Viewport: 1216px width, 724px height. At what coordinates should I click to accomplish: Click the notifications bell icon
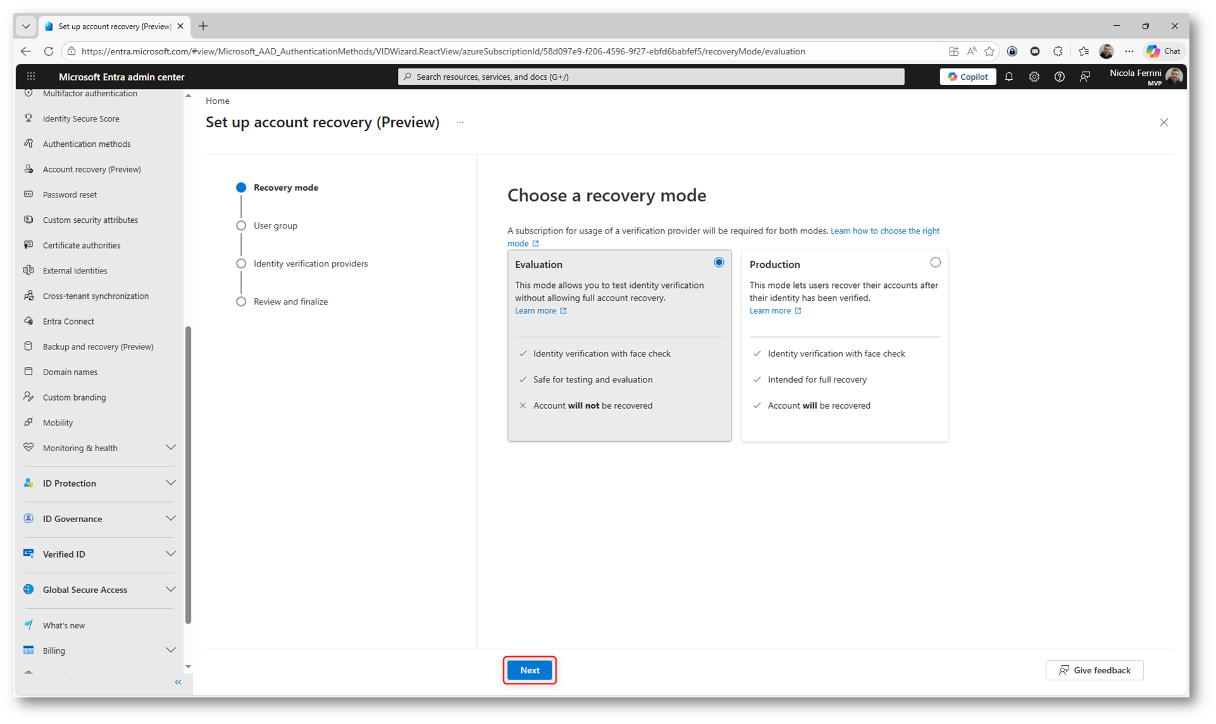(1009, 77)
